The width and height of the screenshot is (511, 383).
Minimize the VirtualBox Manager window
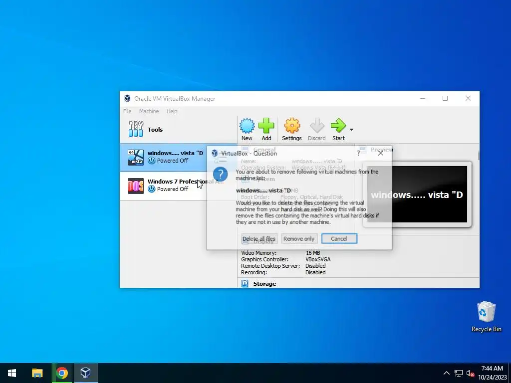(x=423, y=98)
